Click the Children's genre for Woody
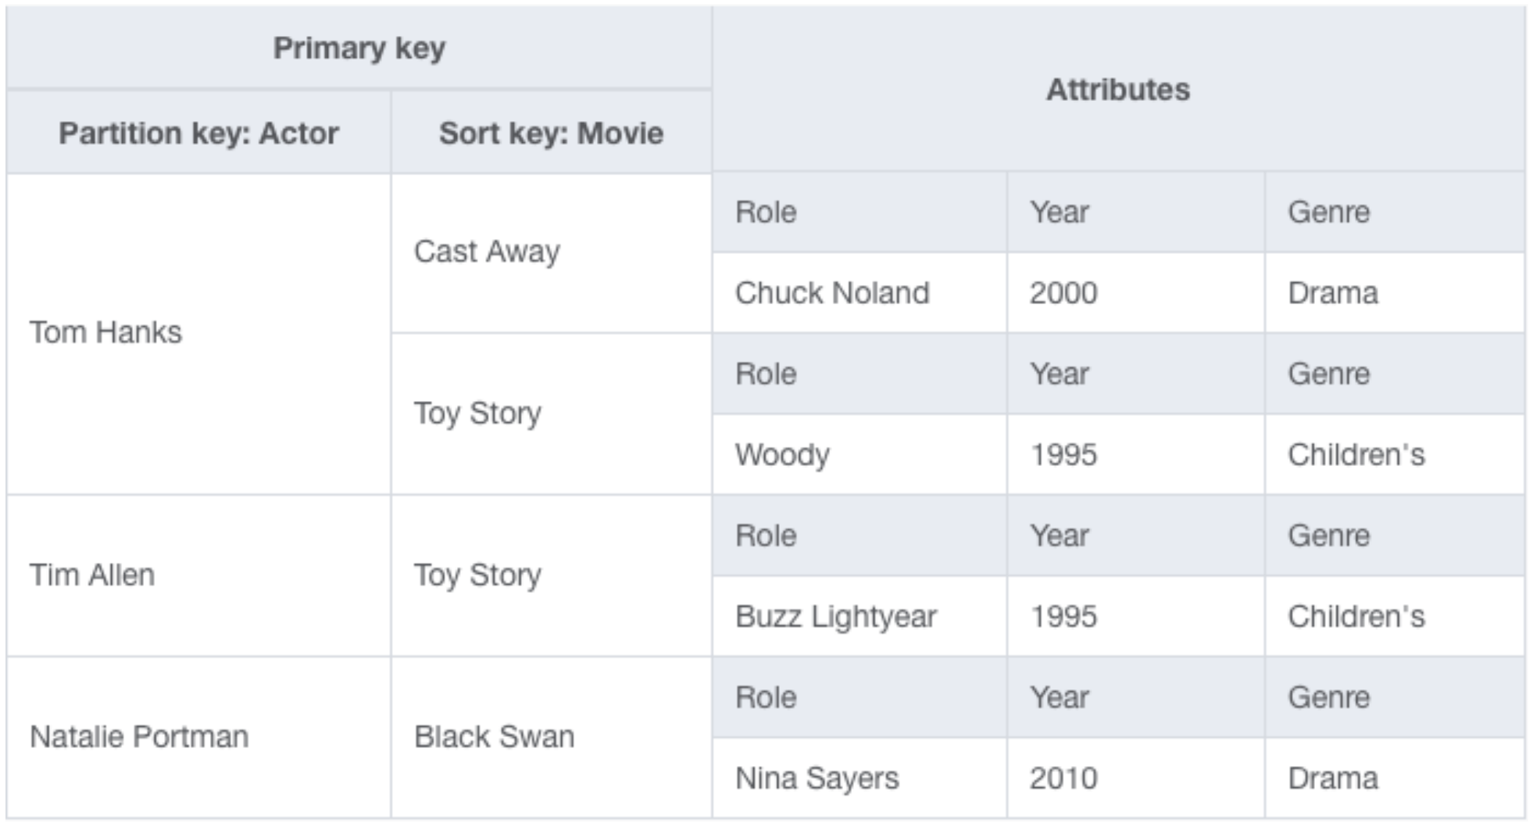 [x=1395, y=454]
